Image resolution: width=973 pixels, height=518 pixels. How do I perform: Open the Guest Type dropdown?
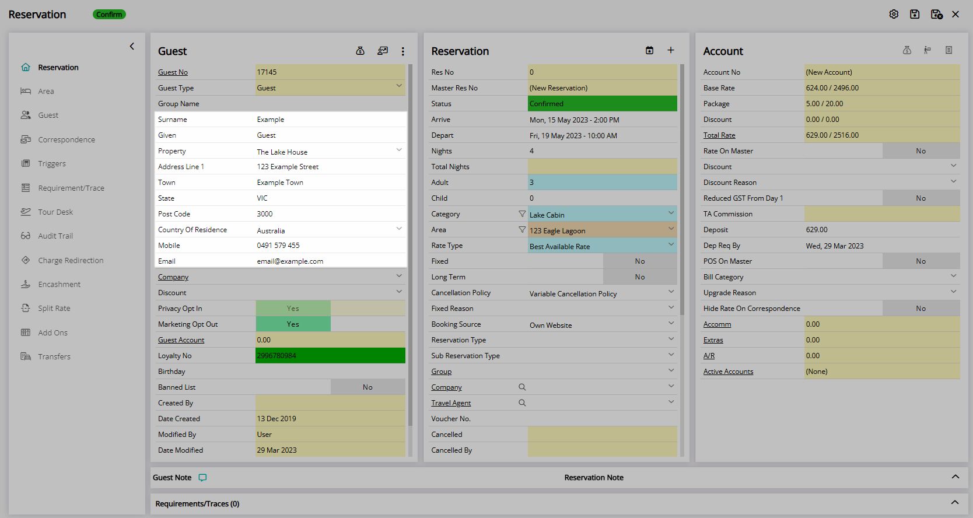[x=399, y=86]
